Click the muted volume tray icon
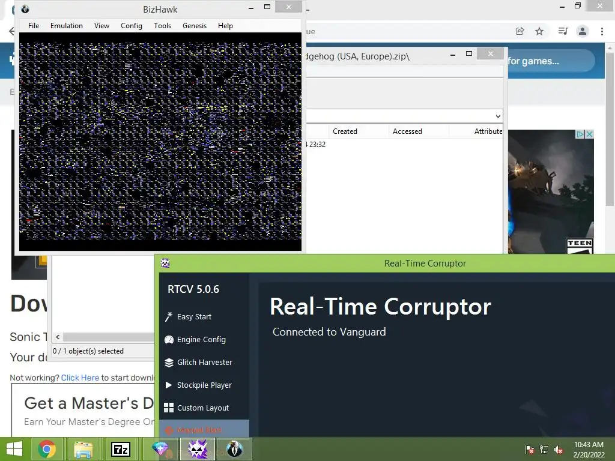Screen dimensions: 615x461 (559, 449)
